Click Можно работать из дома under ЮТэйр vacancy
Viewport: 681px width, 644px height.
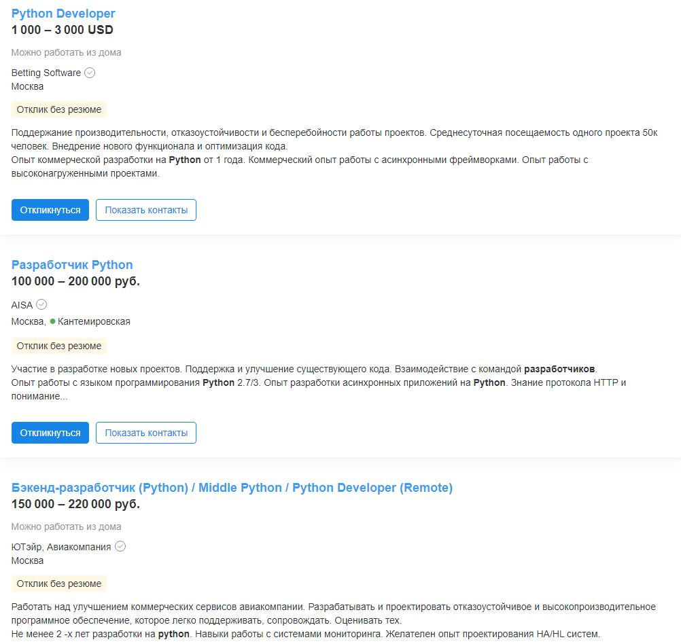coord(67,526)
